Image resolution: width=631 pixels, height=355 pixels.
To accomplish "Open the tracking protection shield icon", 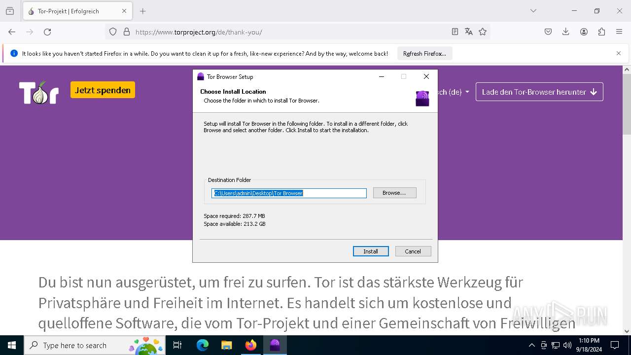I will tap(113, 32).
